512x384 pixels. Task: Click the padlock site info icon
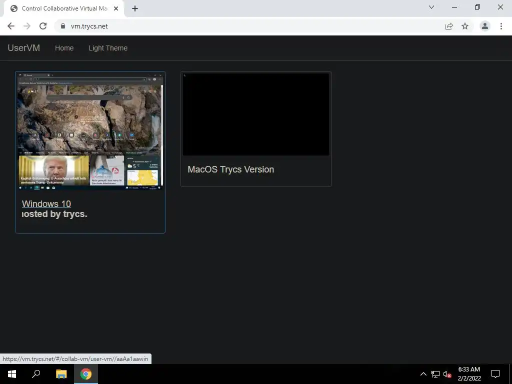(63, 26)
